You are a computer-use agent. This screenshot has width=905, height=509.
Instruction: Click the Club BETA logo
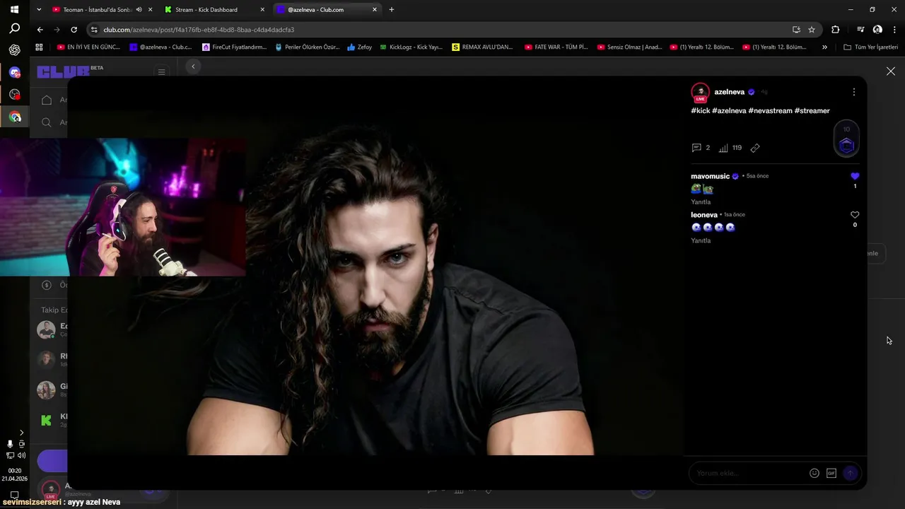click(70, 71)
